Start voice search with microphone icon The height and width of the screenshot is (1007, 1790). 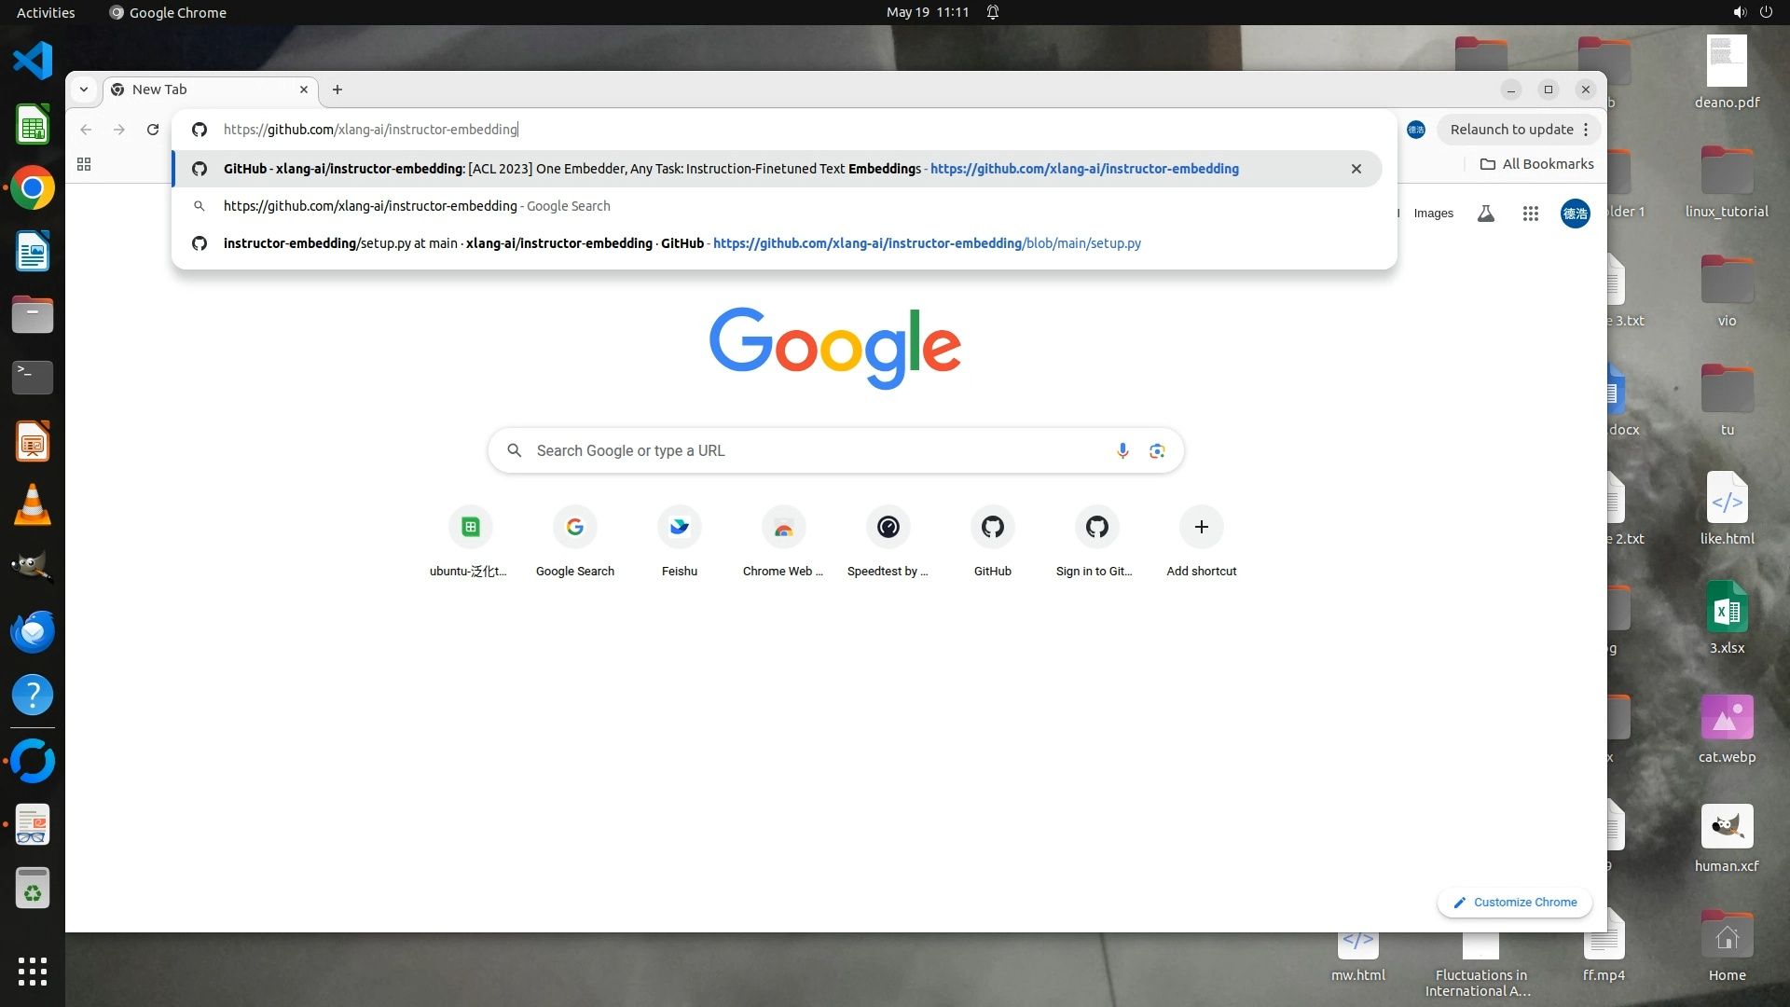[1122, 451]
